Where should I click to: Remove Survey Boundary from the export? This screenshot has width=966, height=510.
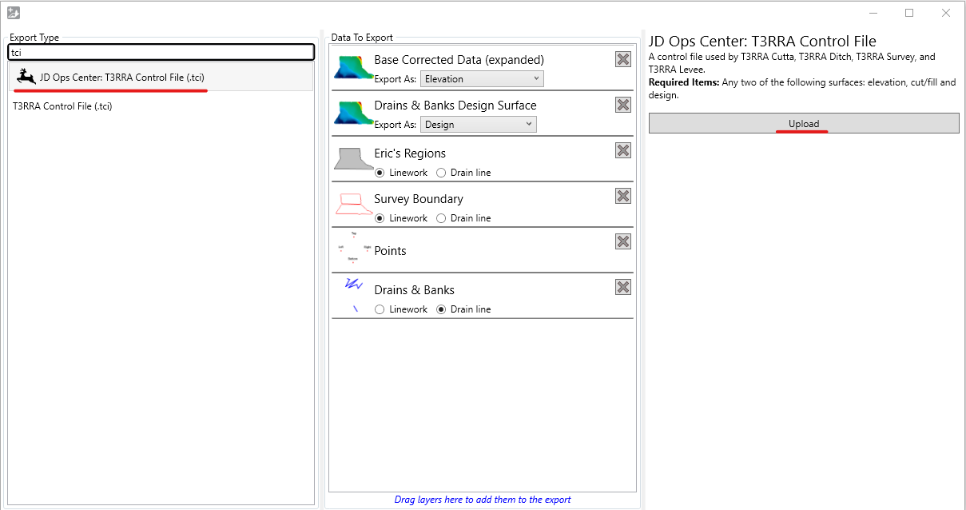623,196
